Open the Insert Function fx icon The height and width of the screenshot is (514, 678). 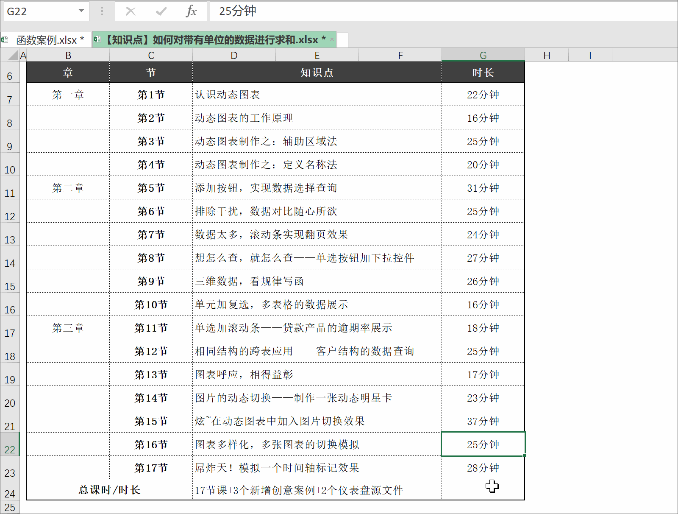click(x=192, y=11)
